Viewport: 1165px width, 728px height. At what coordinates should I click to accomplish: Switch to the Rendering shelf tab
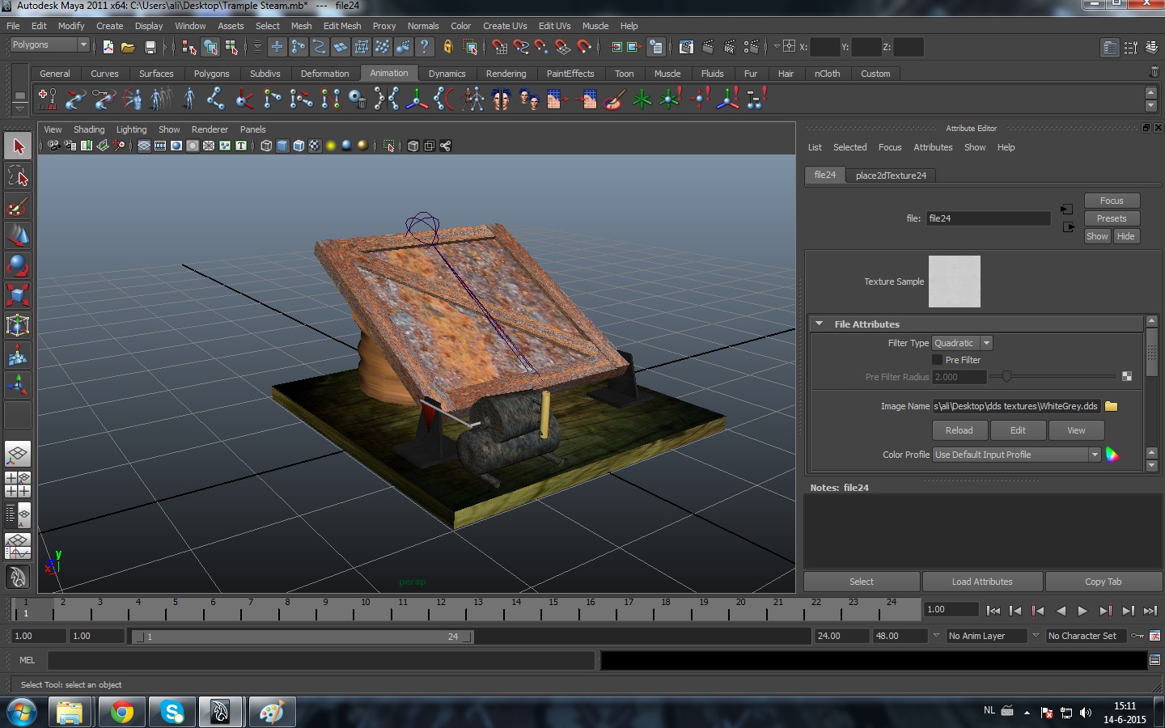(x=506, y=74)
